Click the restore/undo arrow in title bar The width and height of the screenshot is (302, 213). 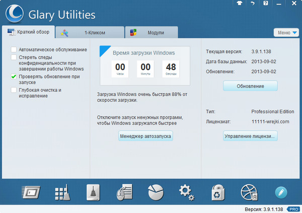coord(252,4)
